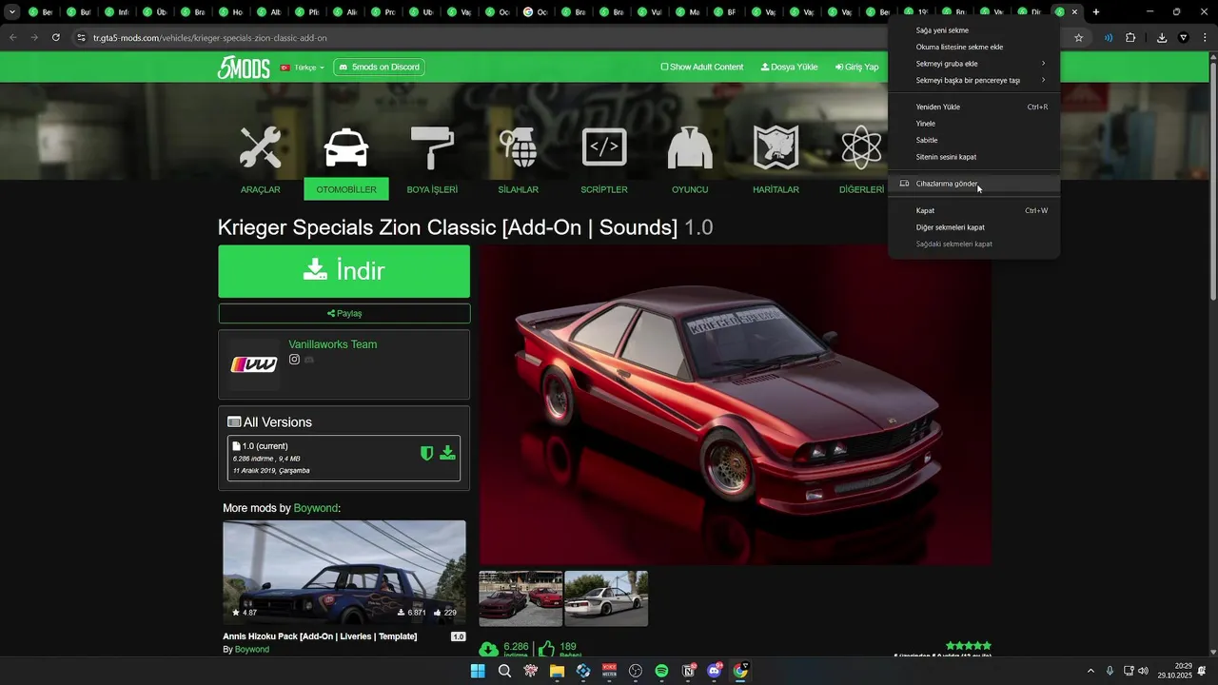Click the 5MODS site logo
The height and width of the screenshot is (685, 1218).
[244, 68]
